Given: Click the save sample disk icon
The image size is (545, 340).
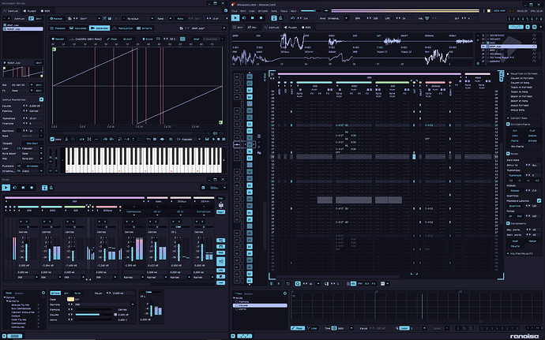Looking at the screenshot, I should (207, 139).
